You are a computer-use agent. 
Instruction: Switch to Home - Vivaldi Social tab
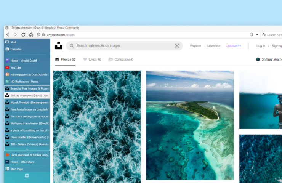click(x=27, y=61)
